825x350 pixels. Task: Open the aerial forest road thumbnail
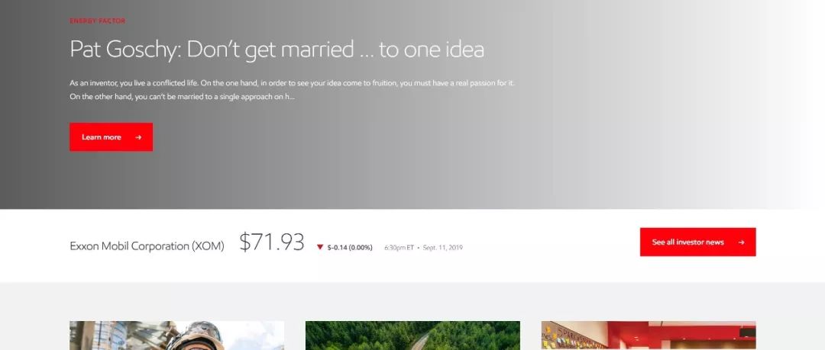pyautogui.click(x=412, y=336)
